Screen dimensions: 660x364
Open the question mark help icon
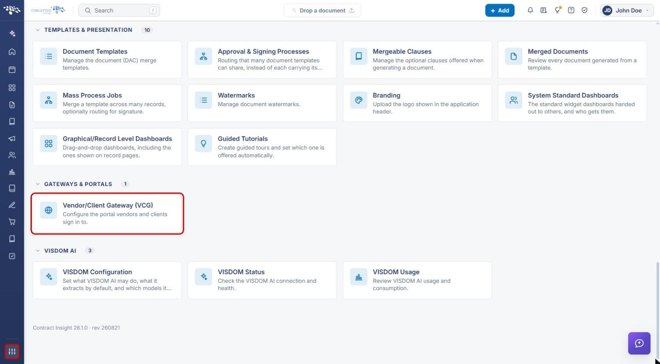(571, 10)
